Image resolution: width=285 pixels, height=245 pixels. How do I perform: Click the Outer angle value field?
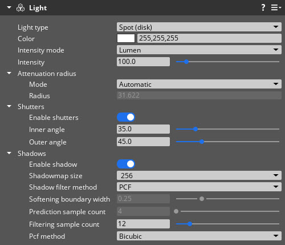[143, 142]
